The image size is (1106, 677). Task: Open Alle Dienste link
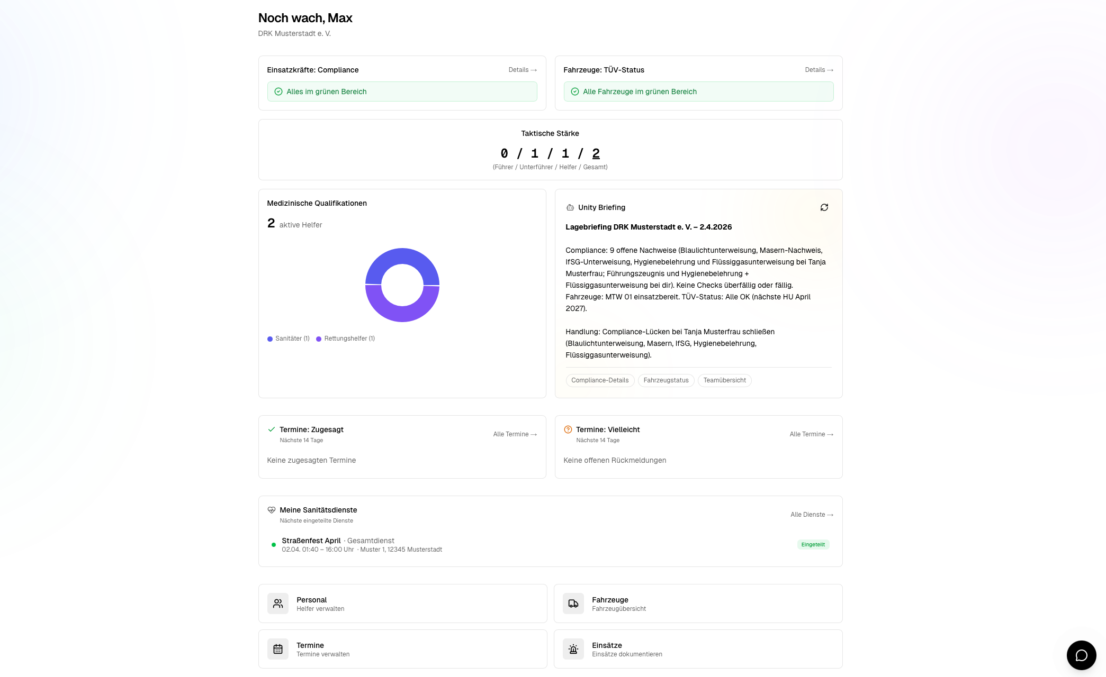click(x=811, y=515)
